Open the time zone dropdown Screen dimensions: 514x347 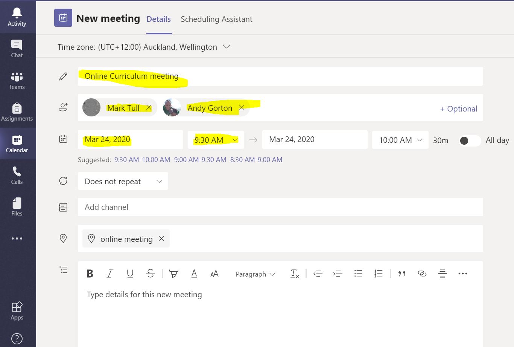226,47
